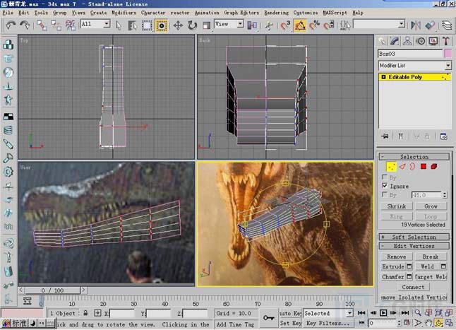Switch to the Hierarchy panel tab
Screen dimensions: 456x330
[x=407, y=41]
